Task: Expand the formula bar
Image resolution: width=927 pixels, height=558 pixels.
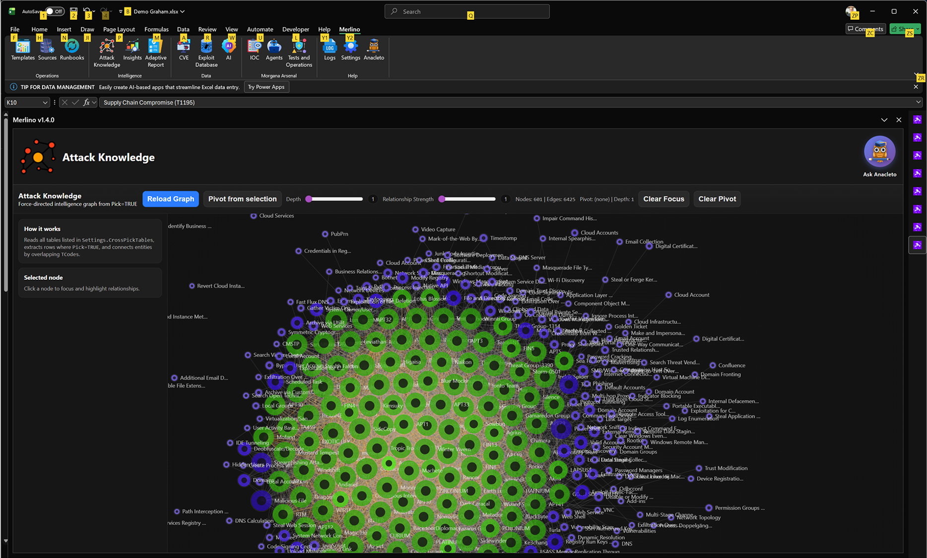Action: (918, 102)
